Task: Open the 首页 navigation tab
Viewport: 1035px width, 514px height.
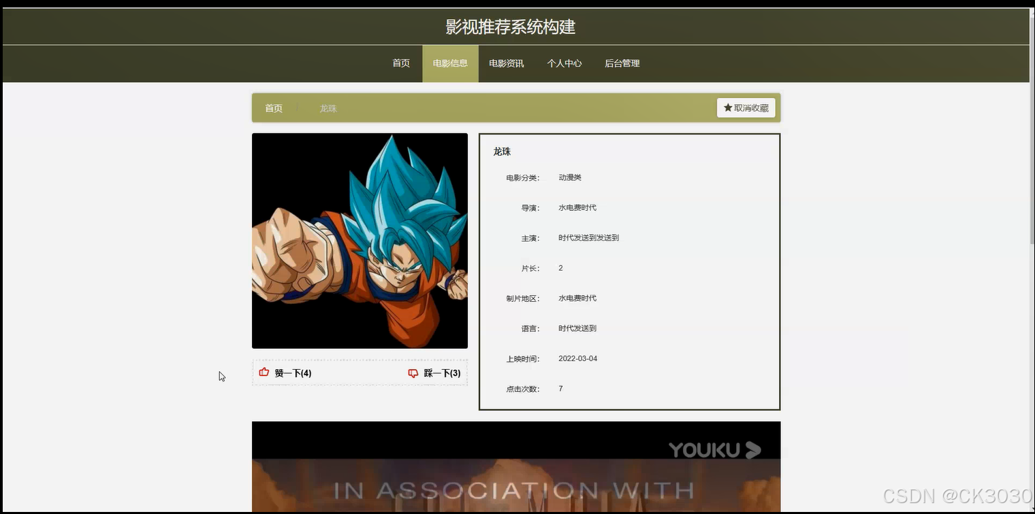Action: point(401,63)
